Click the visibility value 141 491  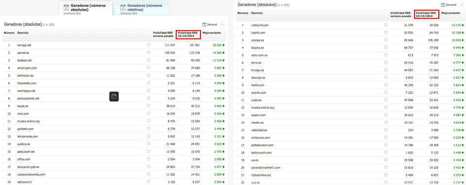tap(194, 45)
